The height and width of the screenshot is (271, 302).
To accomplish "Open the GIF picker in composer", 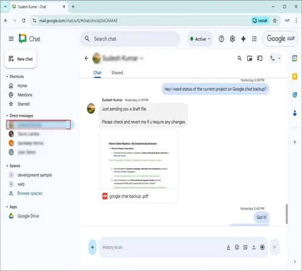I will (x=245, y=248).
